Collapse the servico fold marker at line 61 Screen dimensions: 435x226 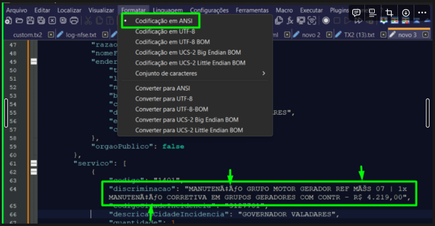point(33,163)
